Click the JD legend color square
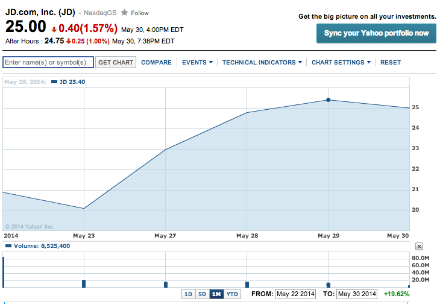Screen dimensions: 437x304 (54, 81)
